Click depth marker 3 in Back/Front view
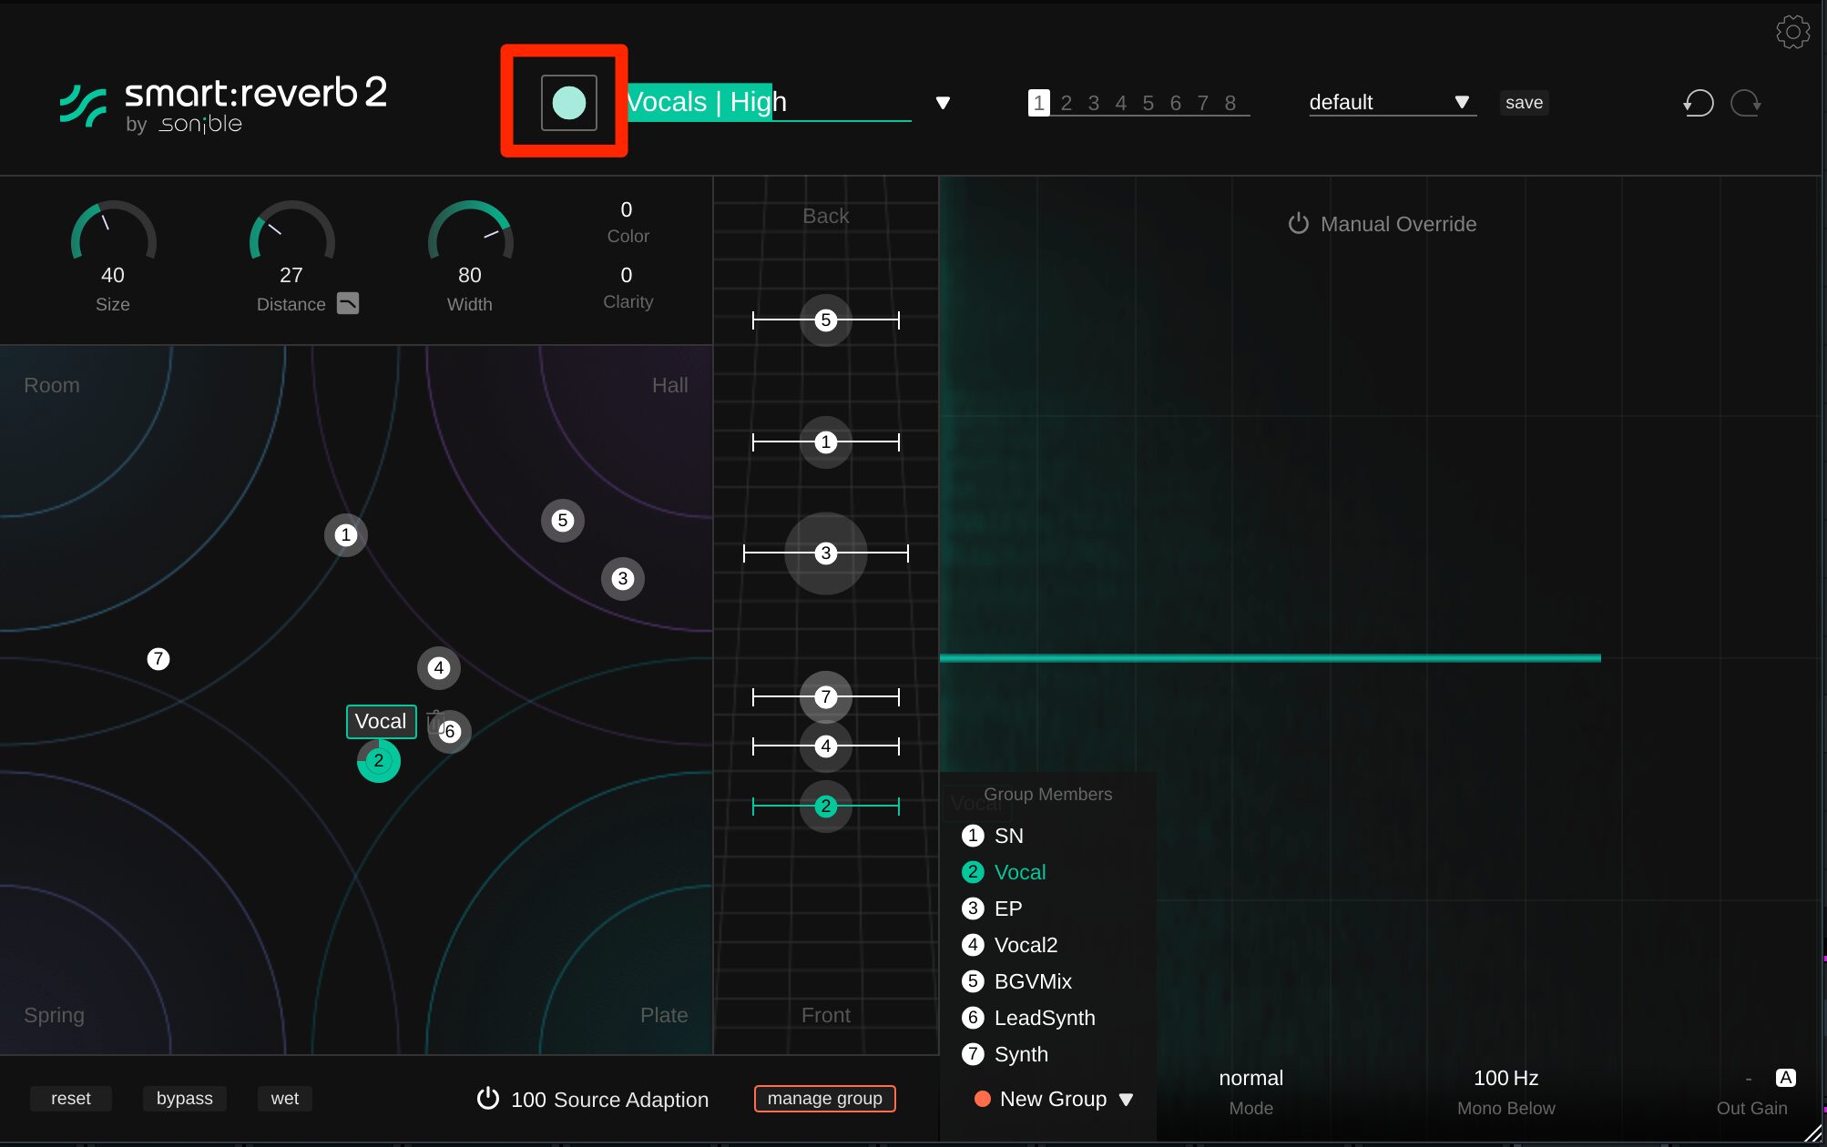The image size is (1827, 1147). 825,553
